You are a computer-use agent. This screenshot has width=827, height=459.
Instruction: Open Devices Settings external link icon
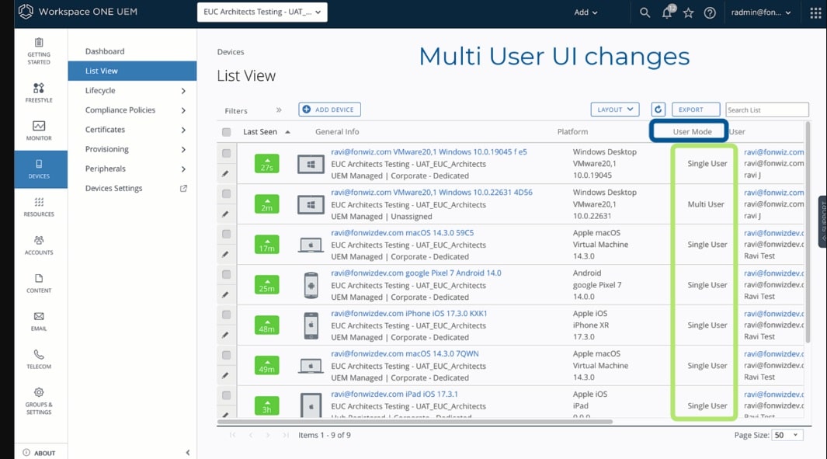pos(183,189)
